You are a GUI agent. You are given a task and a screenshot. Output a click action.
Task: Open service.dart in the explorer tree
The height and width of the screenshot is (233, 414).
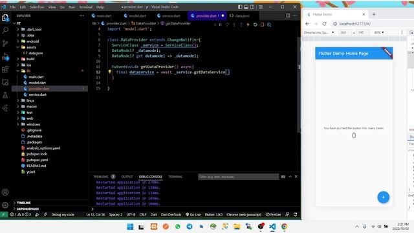tap(38, 94)
